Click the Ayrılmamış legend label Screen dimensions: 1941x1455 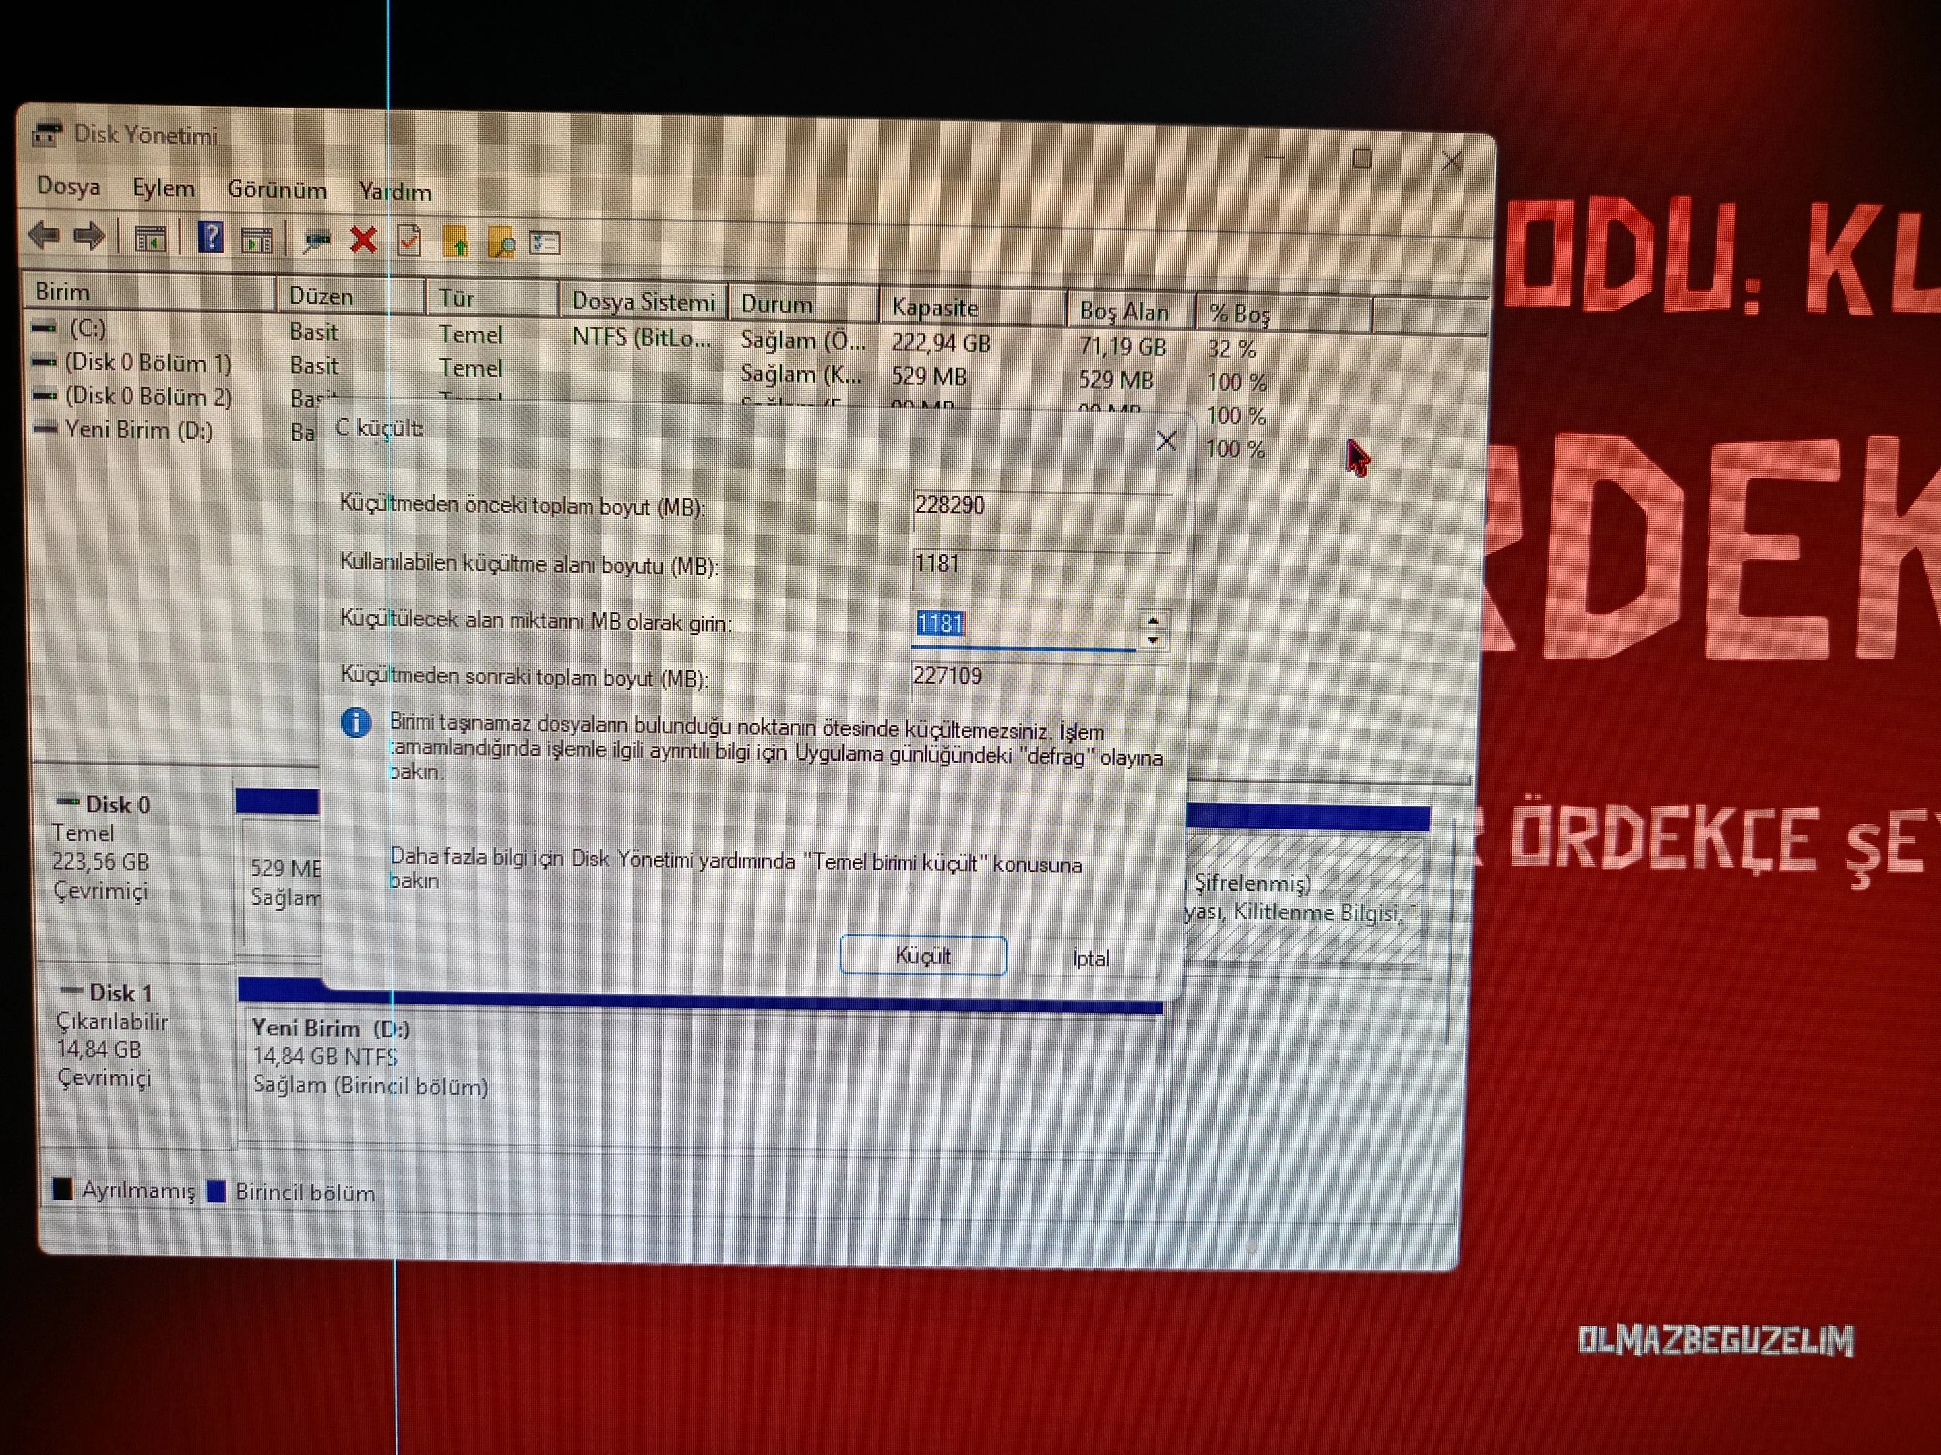click(139, 1190)
